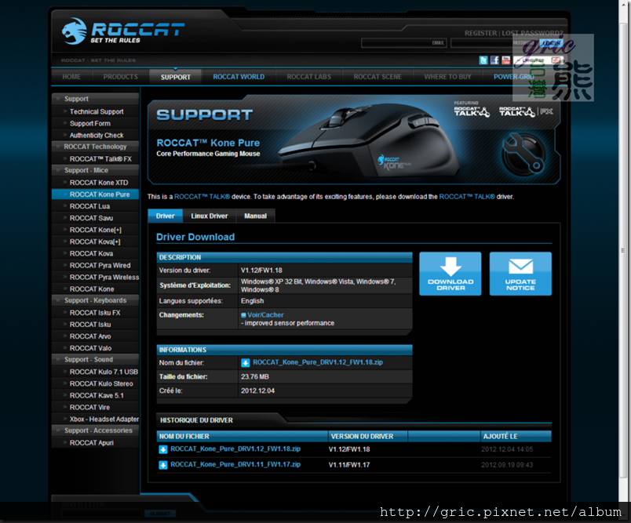Screen dimensions: 631x523
Task: Open Authenticity Check in the sidebar
Action: (97, 135)
